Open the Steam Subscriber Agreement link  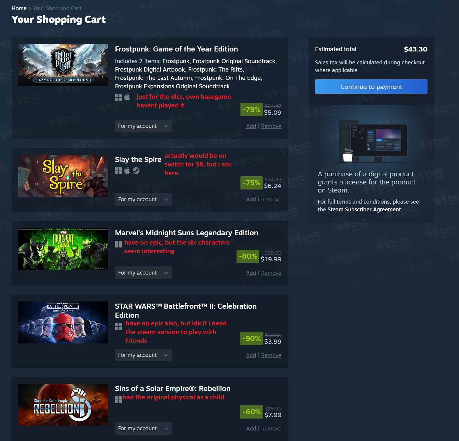pyautogui.click(x=364, y=210)
